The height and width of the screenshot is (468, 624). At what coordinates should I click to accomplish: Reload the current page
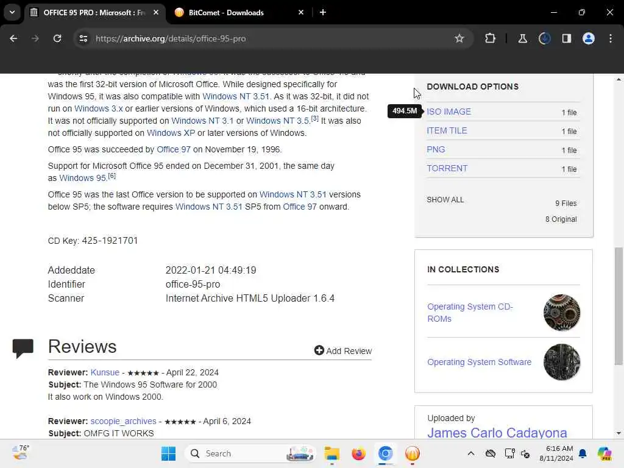pos(57,38)
